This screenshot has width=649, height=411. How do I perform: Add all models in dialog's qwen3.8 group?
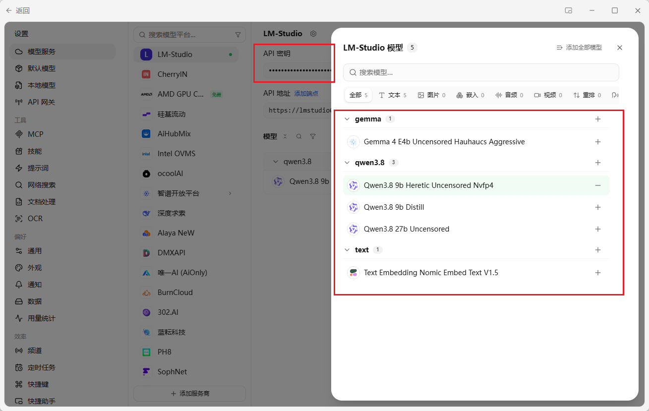click(x=598, y=163)
